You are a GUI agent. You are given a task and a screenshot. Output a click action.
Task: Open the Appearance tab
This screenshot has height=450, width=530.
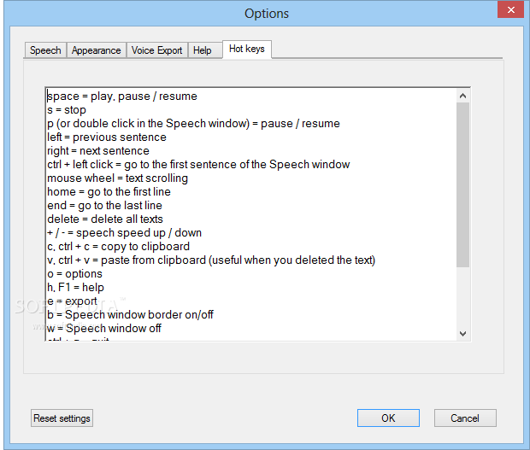(x=96, y=50)
